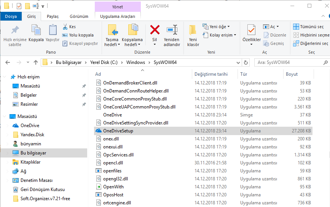Viewport: 330px width, 207px height.
Task: Open Belgeler in quick access
Action: 29,95
